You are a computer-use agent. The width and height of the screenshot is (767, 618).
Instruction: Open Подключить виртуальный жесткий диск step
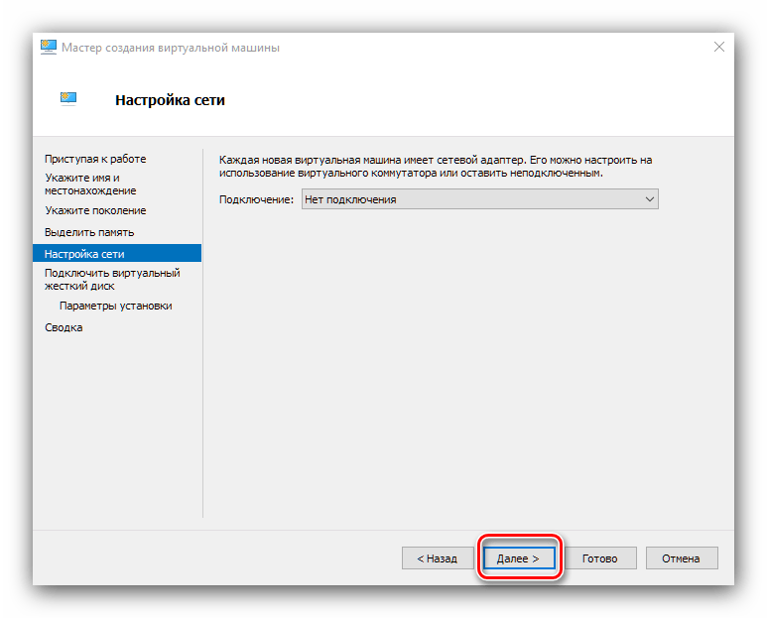112,279
